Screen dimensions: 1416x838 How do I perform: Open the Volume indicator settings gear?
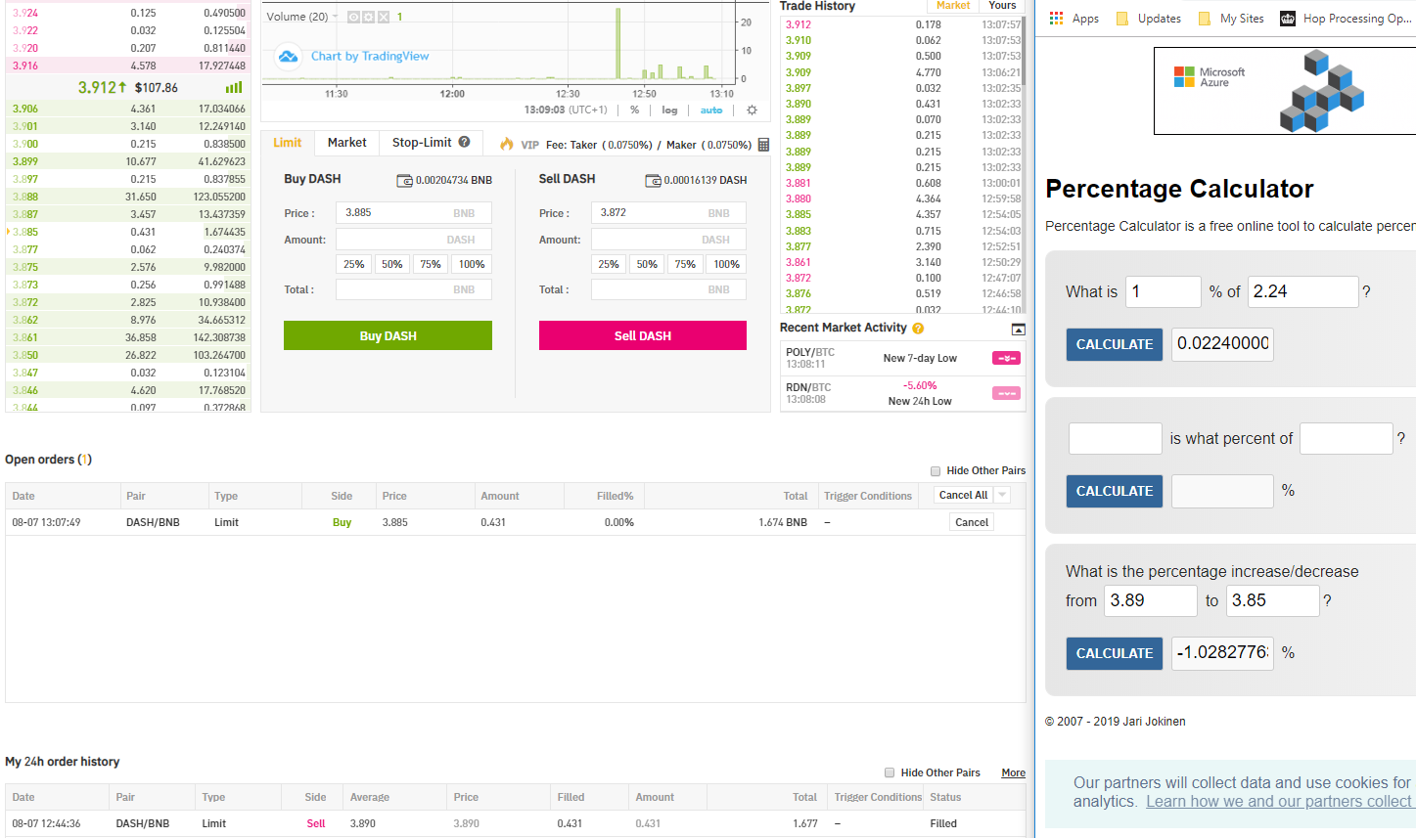click(369, 18)
